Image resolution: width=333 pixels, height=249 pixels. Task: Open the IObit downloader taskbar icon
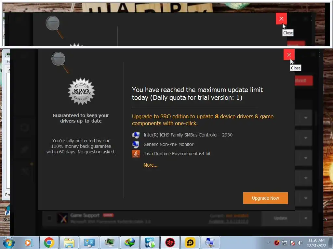150,243
